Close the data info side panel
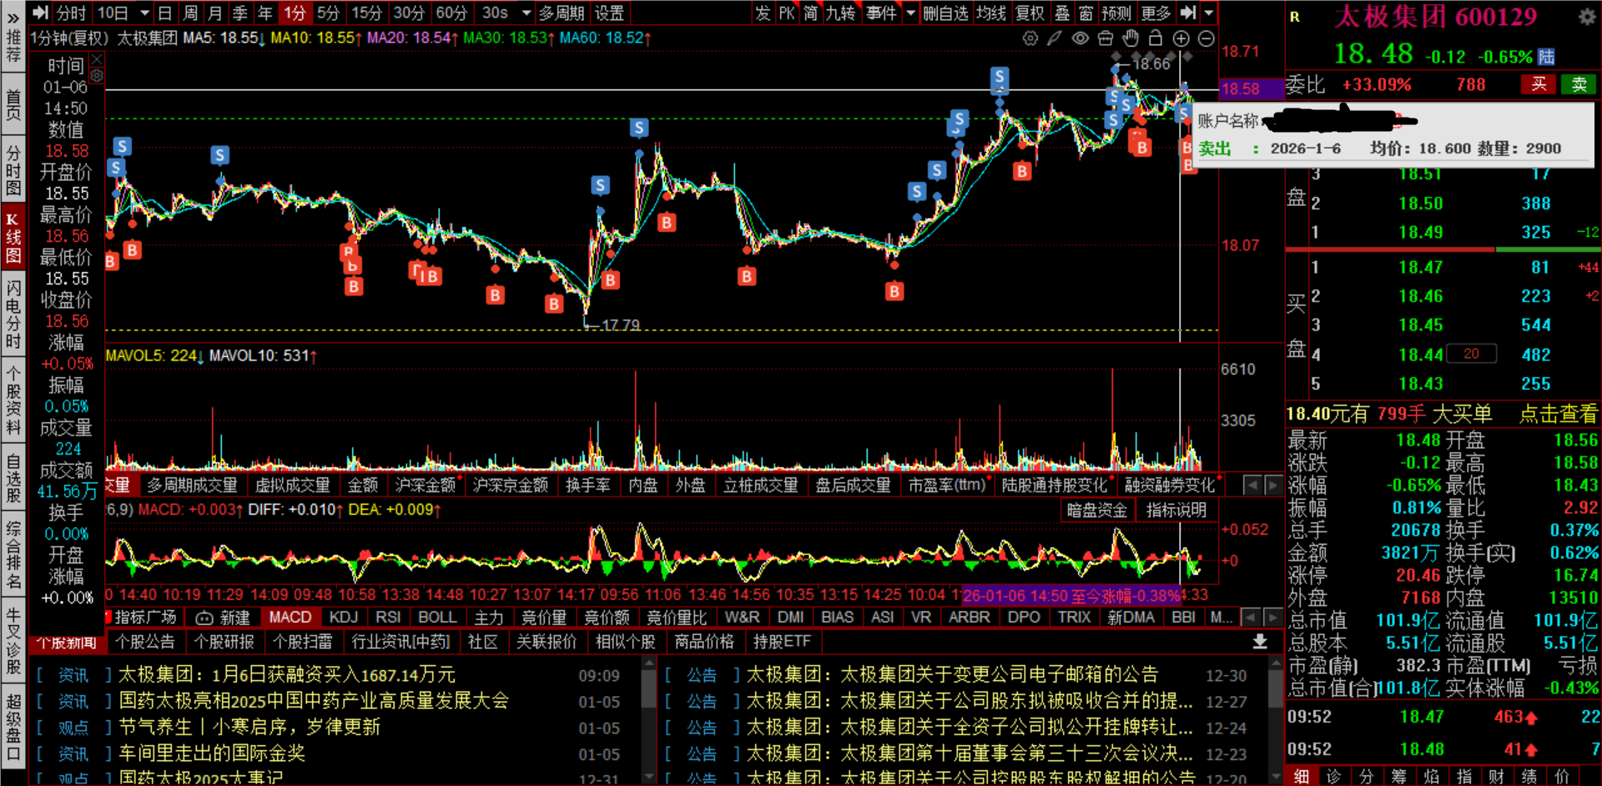This screenshot has width=1602, height=786. point(97,59)
